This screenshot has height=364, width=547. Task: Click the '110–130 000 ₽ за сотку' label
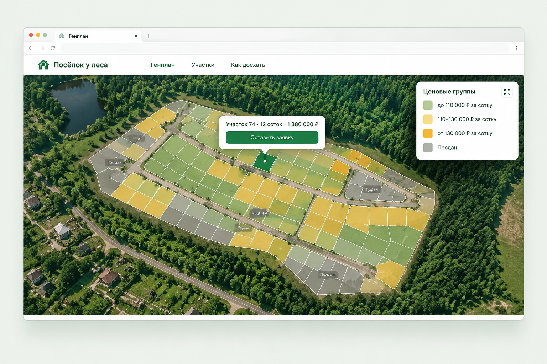[x=467, y=119]
